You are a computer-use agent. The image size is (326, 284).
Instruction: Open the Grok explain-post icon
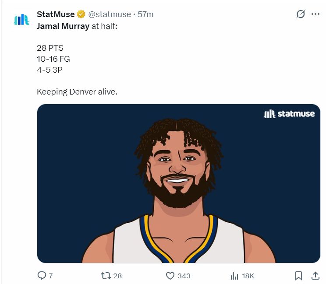click(300, 14)
